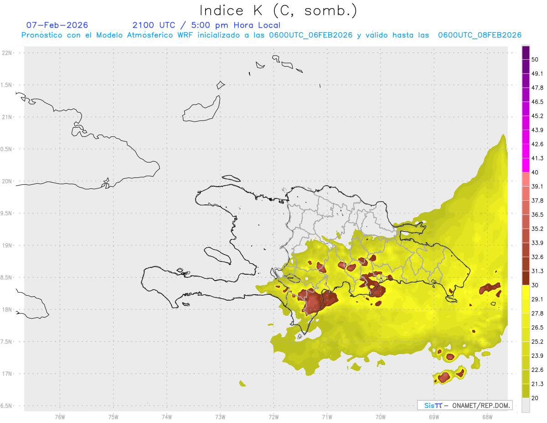Click the colorbar value "33.9"

pos(537,243)
